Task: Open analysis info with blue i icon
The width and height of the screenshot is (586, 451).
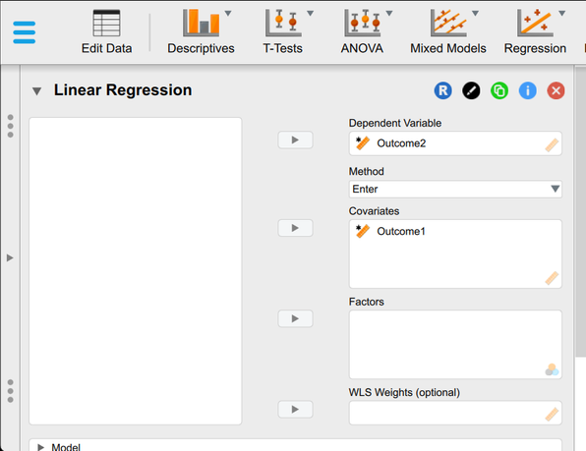Action: point(528,90)
